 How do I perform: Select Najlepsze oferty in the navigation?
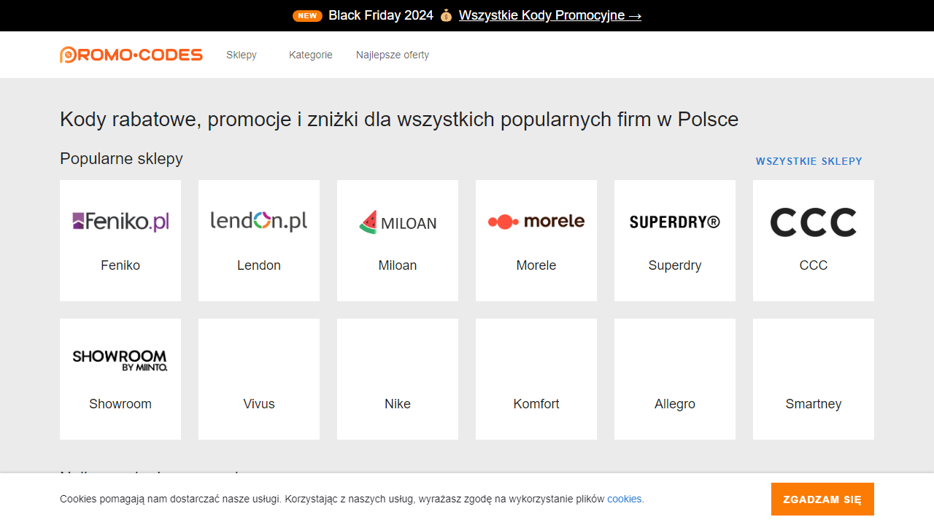pyautogui.click(x=393, y=55)
